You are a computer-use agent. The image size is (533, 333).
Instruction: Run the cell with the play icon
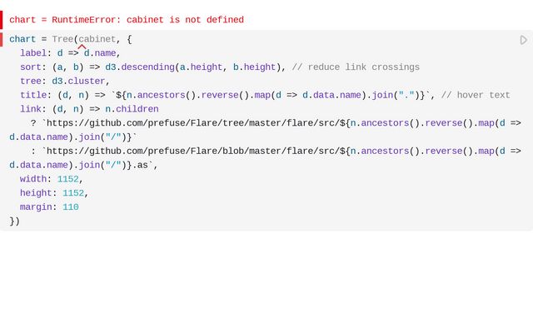(523, 40)
